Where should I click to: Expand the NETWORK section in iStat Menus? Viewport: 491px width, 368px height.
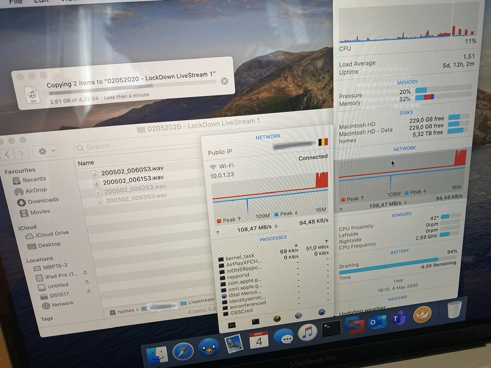[x=404, y=148]
